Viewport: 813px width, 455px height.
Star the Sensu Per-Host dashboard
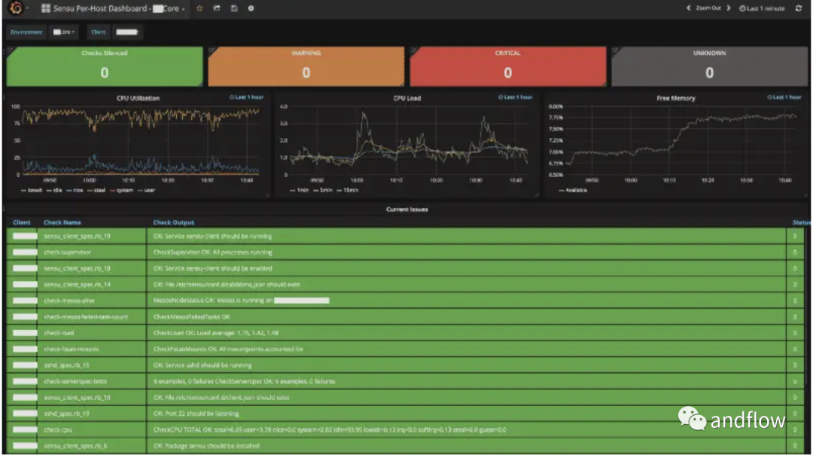pyautogui.click(x=199, y=8)
